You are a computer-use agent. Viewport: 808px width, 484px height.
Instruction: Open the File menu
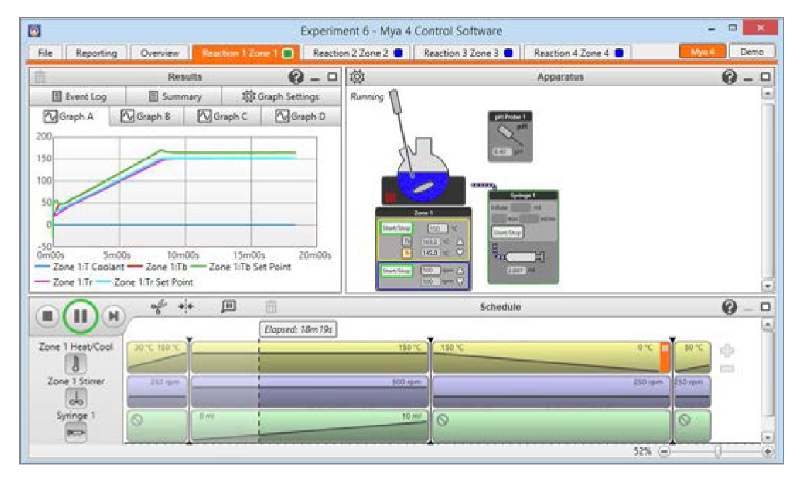[x=45, y=52]
